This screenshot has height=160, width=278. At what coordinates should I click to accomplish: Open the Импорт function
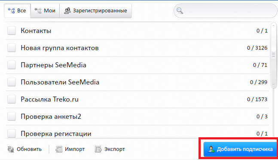point(70,149)
